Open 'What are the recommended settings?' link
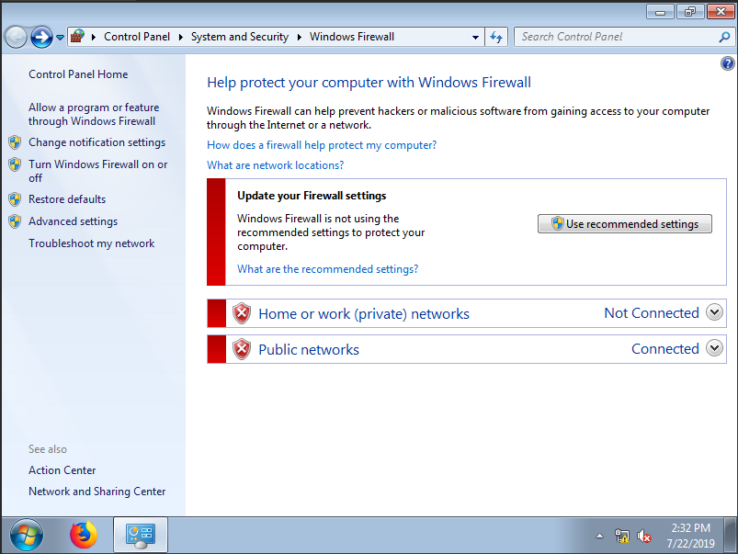 [x=327, y=269]
